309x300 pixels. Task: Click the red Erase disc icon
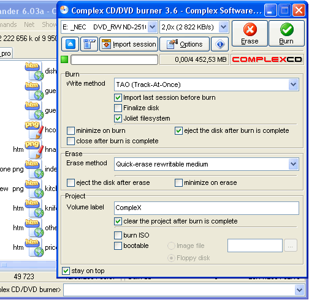(250, 29)
